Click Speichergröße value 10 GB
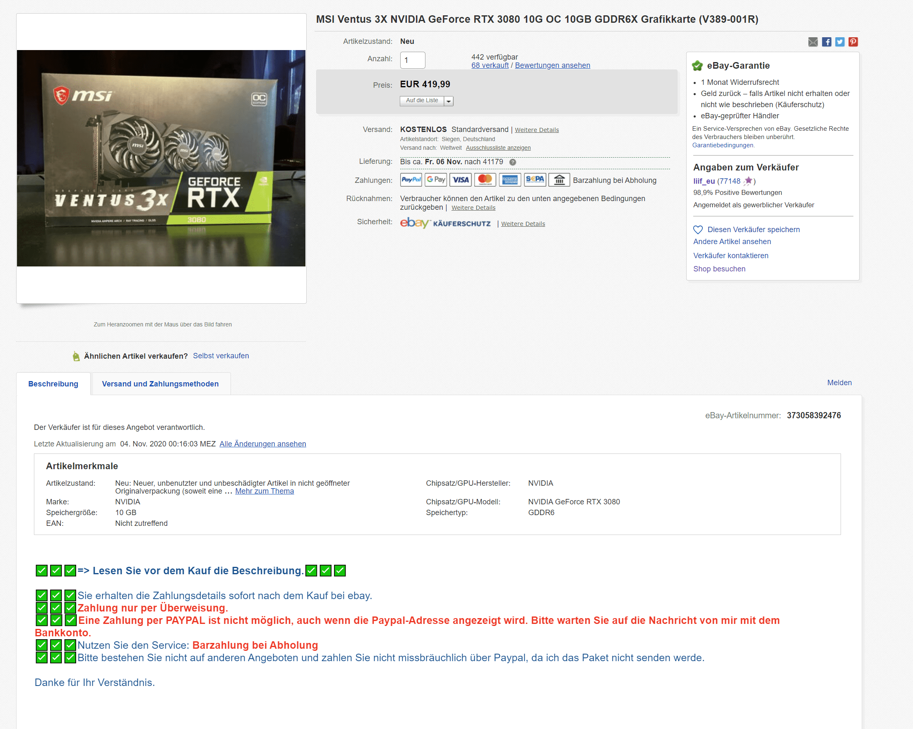 [x=126, y=512]
